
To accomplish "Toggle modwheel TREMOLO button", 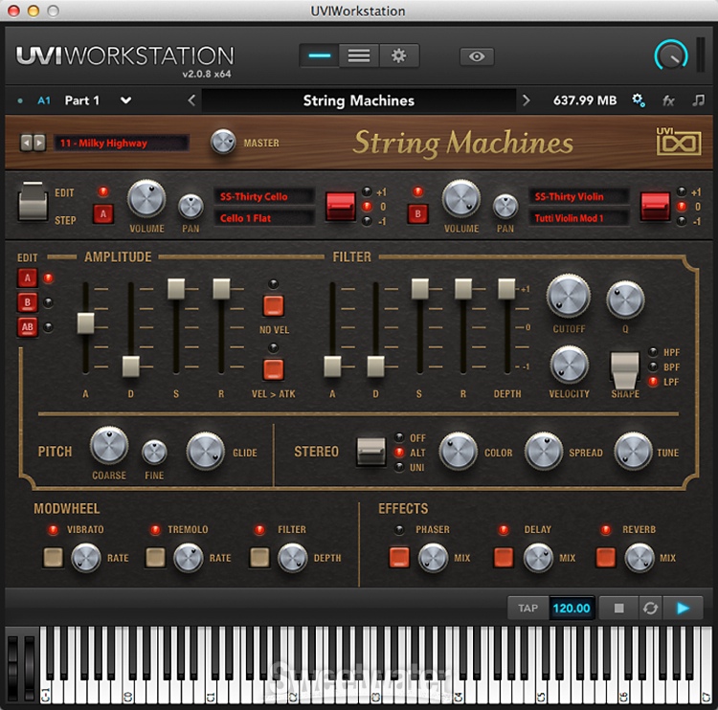I will [x=156, y=557].
